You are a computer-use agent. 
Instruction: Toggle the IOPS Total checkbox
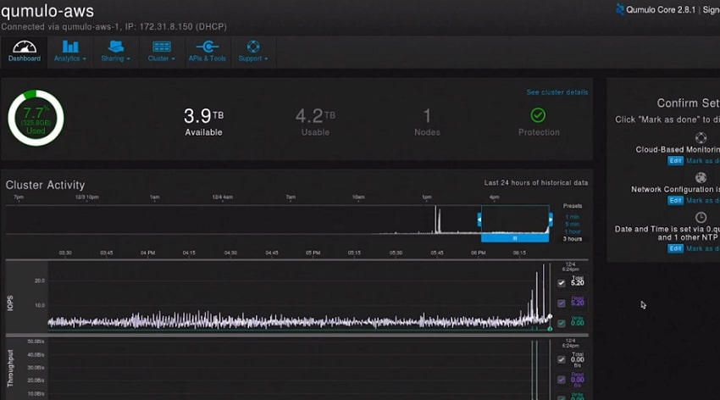point(561,283)
